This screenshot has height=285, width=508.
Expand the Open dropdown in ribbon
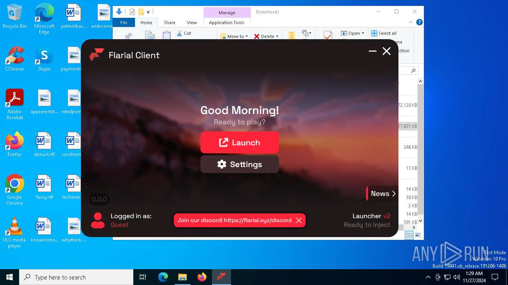(x=352, y=33)
